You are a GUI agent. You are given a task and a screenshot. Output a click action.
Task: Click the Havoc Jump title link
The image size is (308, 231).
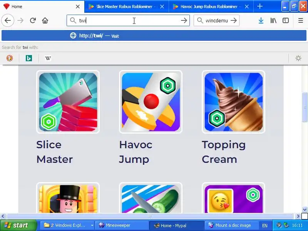pos(136,152)
